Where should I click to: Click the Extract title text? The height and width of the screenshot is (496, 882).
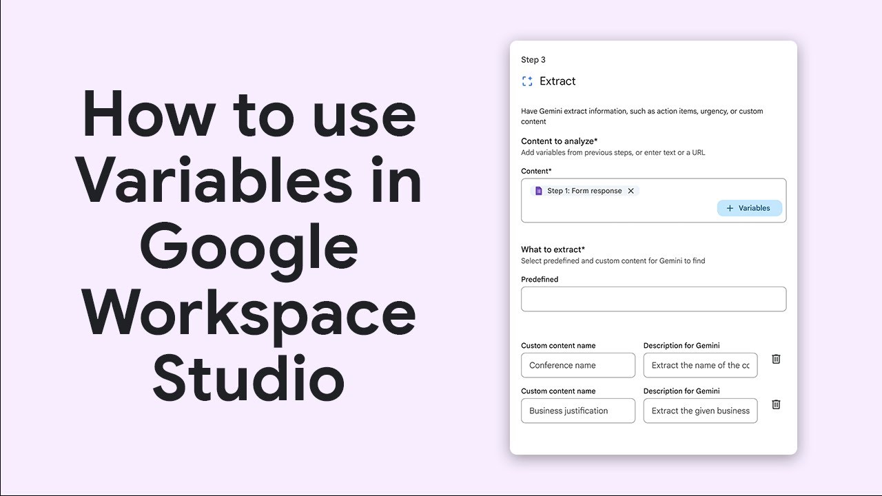pos(558,81)
